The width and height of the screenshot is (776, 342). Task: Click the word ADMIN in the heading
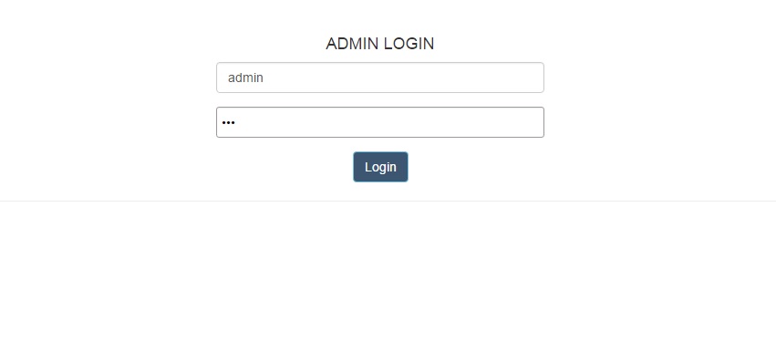click(x=352, y=44)
